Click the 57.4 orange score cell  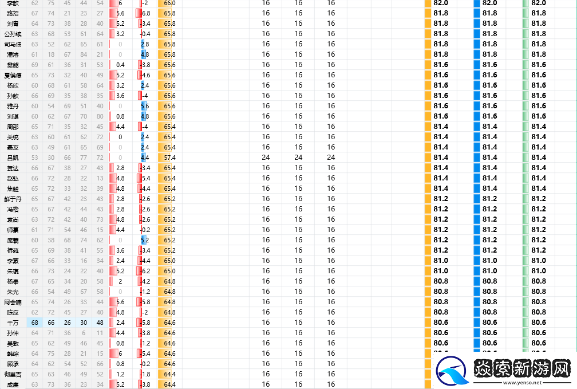pyautogui.click(x=167, y=158)
